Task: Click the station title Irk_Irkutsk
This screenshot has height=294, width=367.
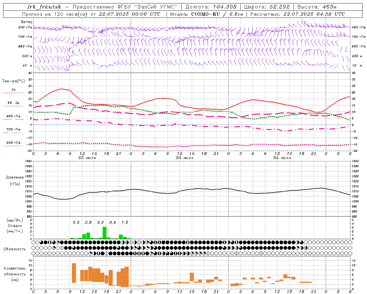Action: (44, 7)
